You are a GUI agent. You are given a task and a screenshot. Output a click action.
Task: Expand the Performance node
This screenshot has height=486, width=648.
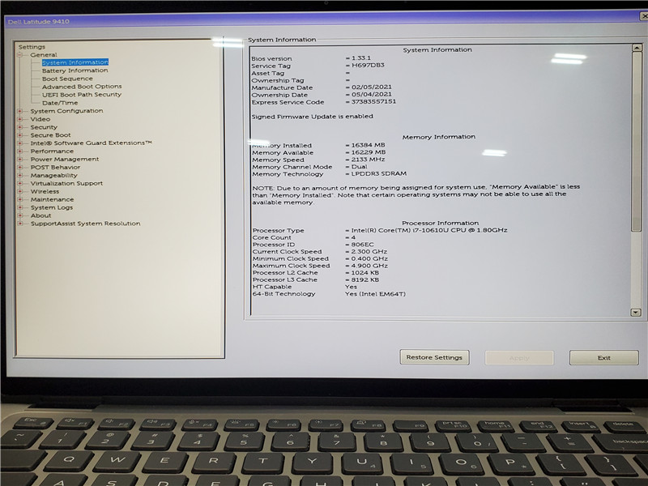coord(19,151)
